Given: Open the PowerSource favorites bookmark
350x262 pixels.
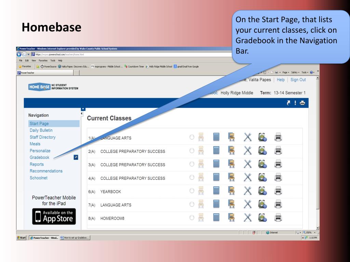Looking at the screenshot, I should 49,67.
